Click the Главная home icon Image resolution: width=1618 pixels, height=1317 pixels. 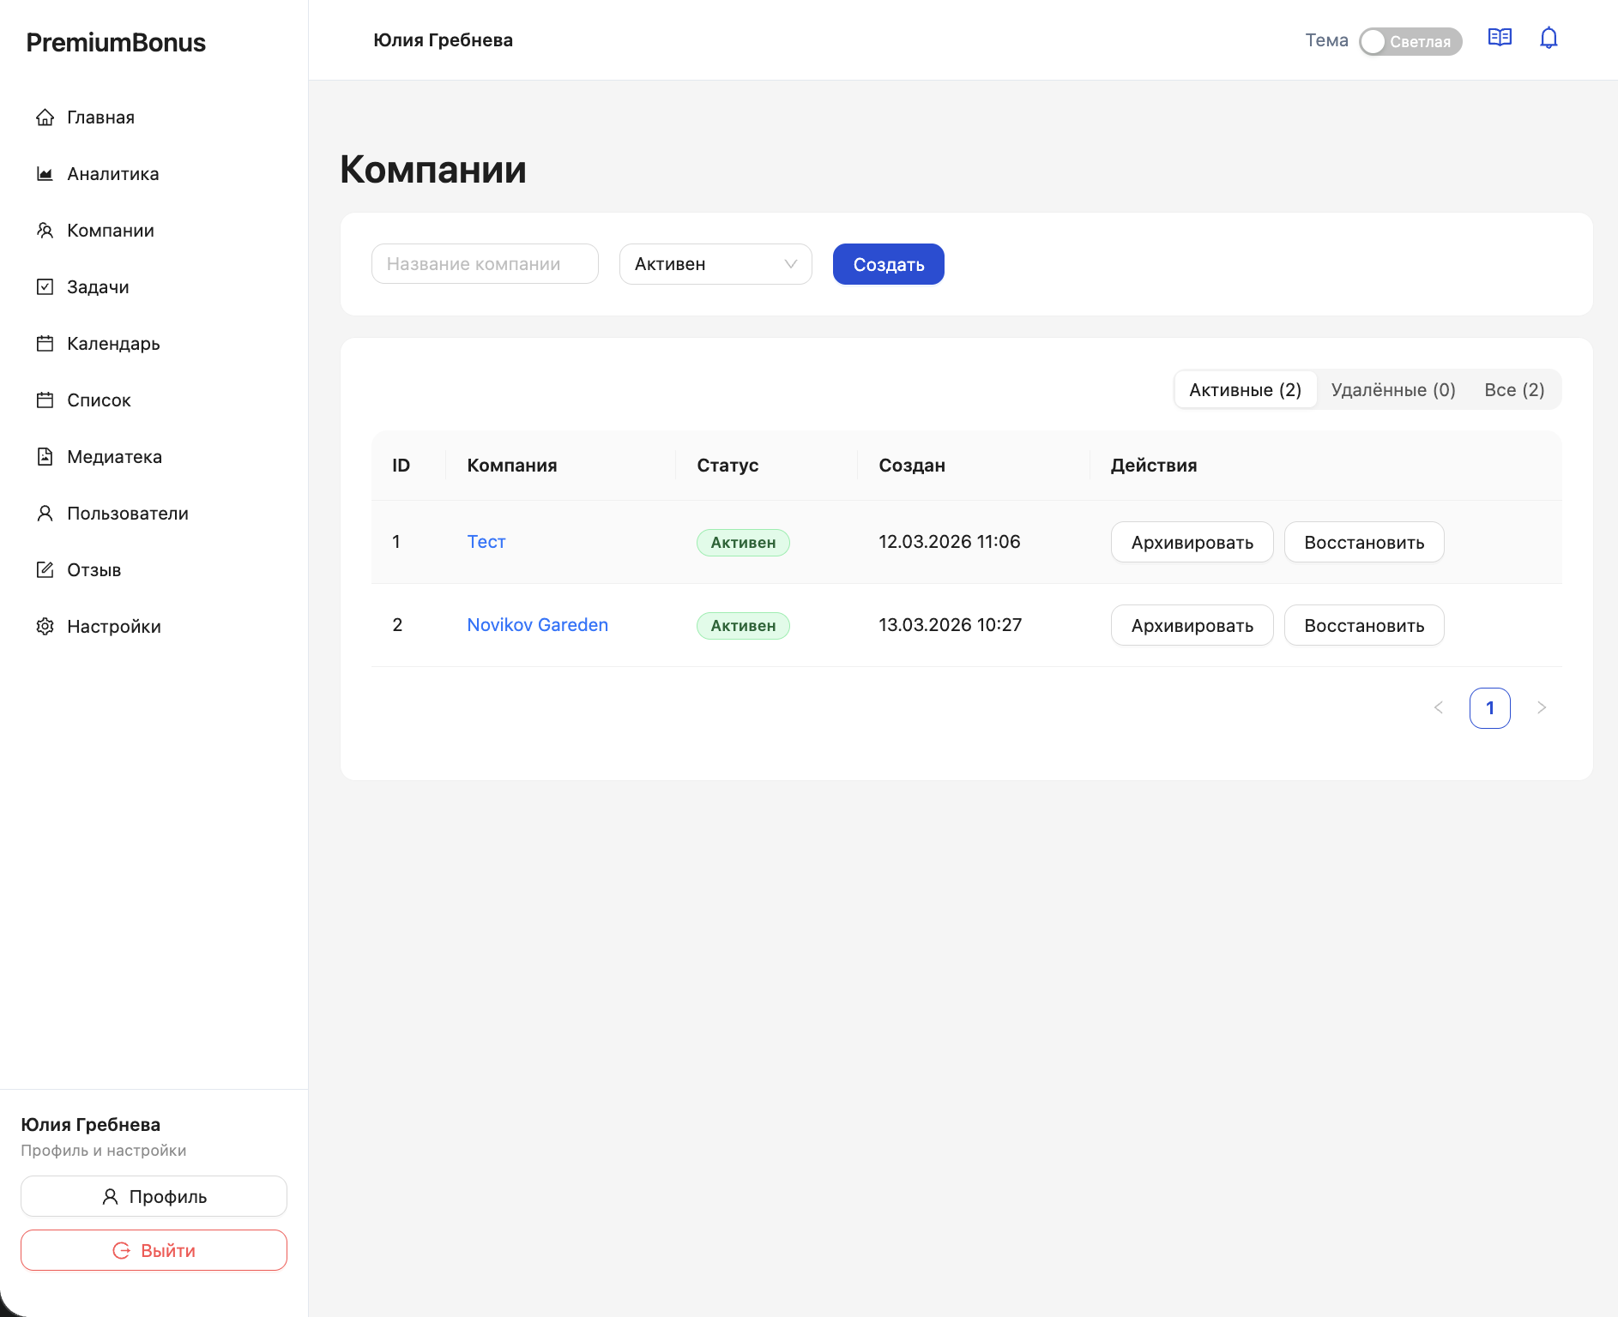tap(45, 117)
